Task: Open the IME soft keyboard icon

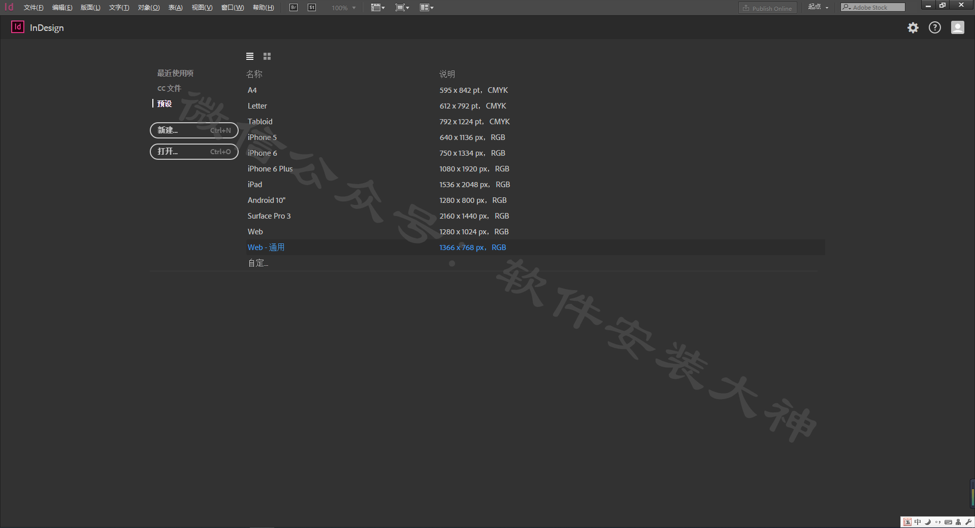Action: coord(948,522)
